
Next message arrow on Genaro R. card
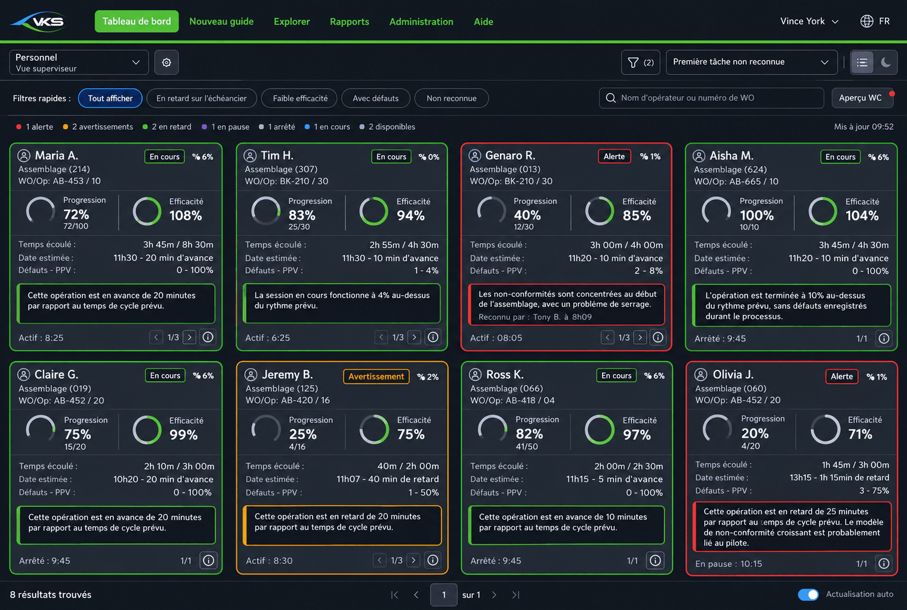(640, 337)
